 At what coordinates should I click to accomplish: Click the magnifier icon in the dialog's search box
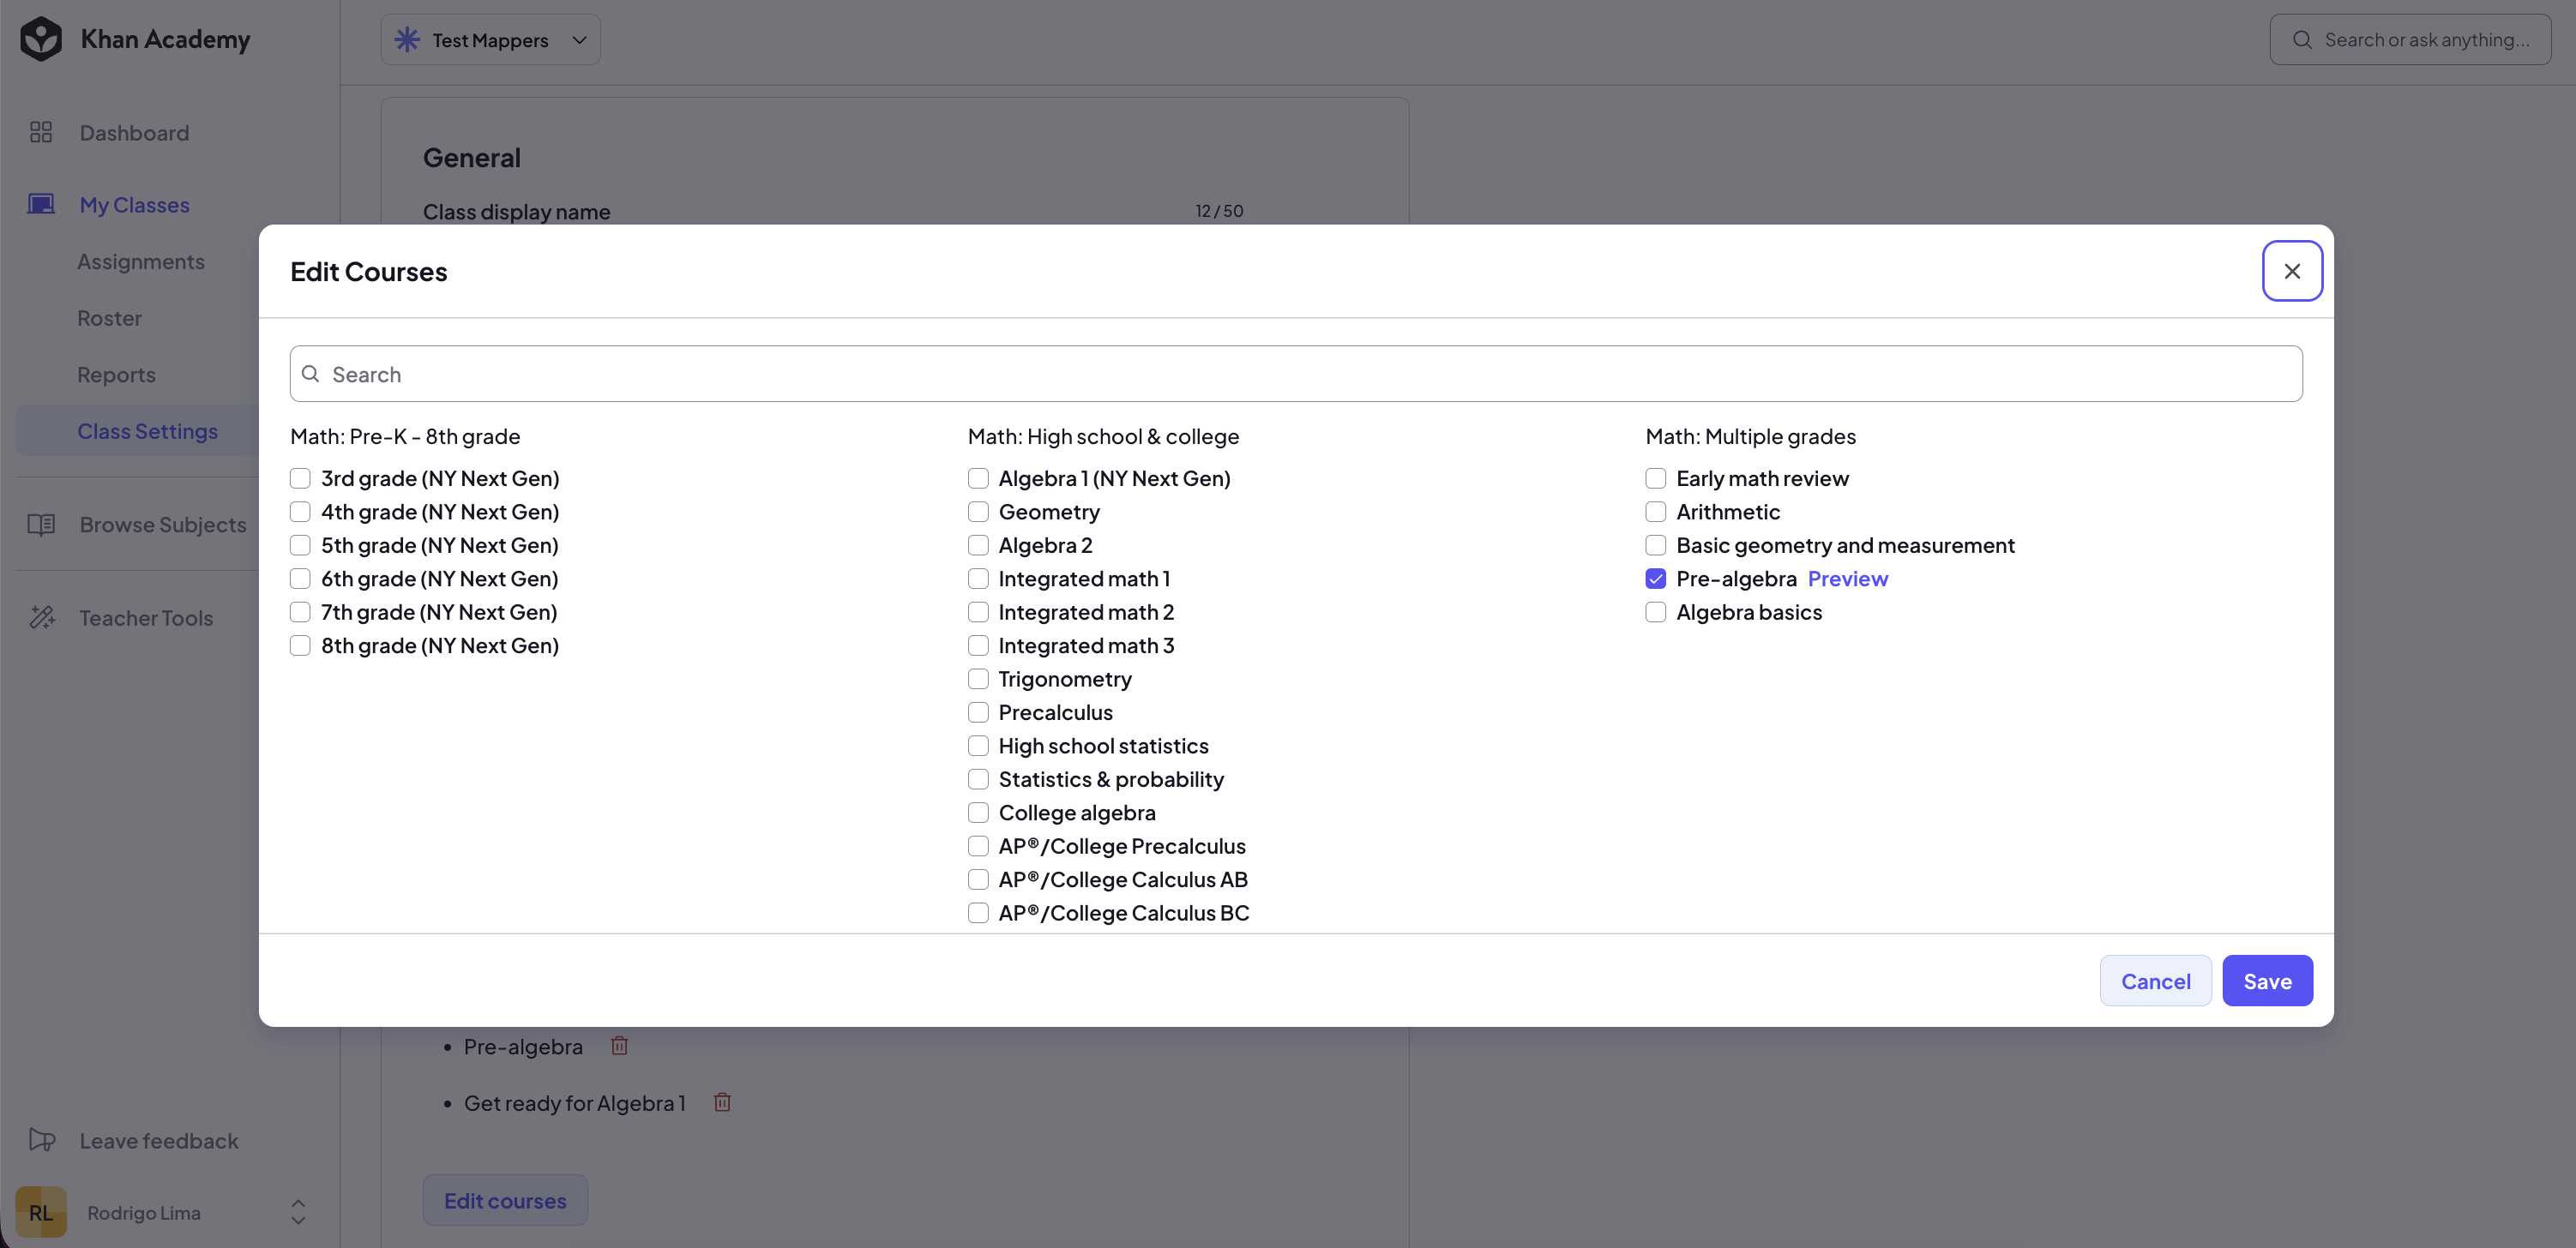pyautogui.click(x=311, y=373)
